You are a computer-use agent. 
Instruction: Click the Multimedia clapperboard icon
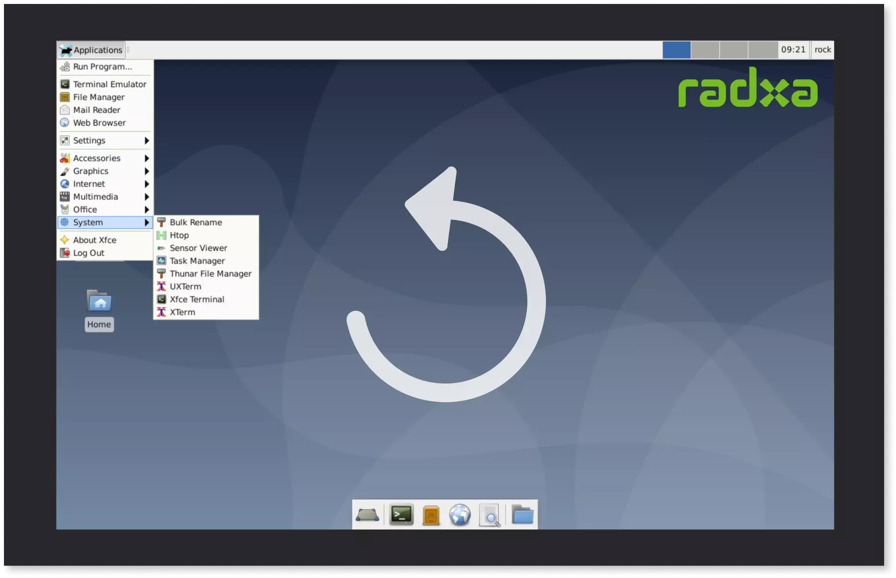(x=65, y=197)
